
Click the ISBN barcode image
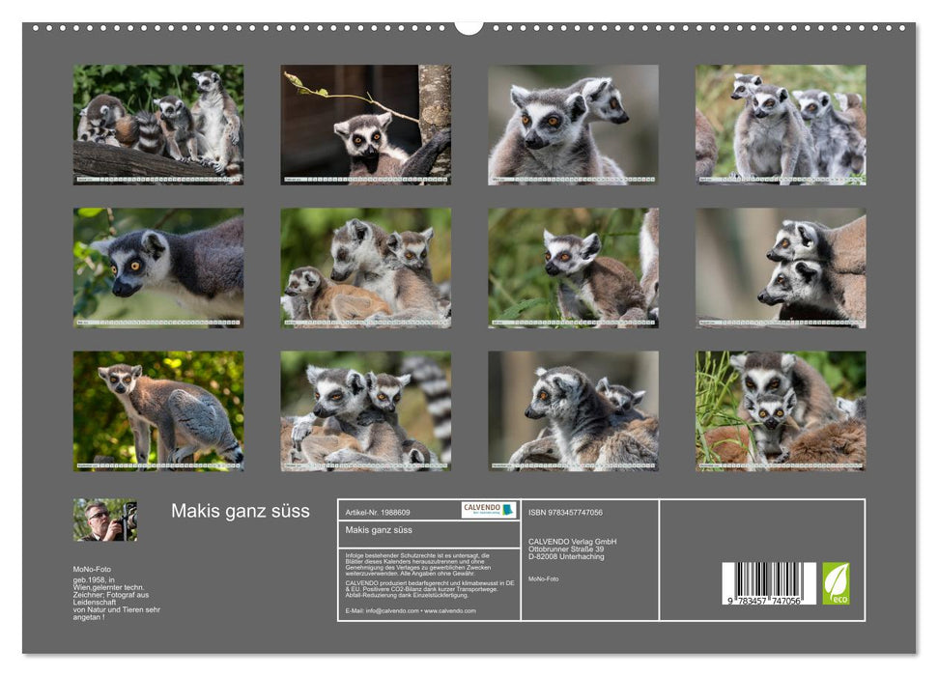coord(768,584)
